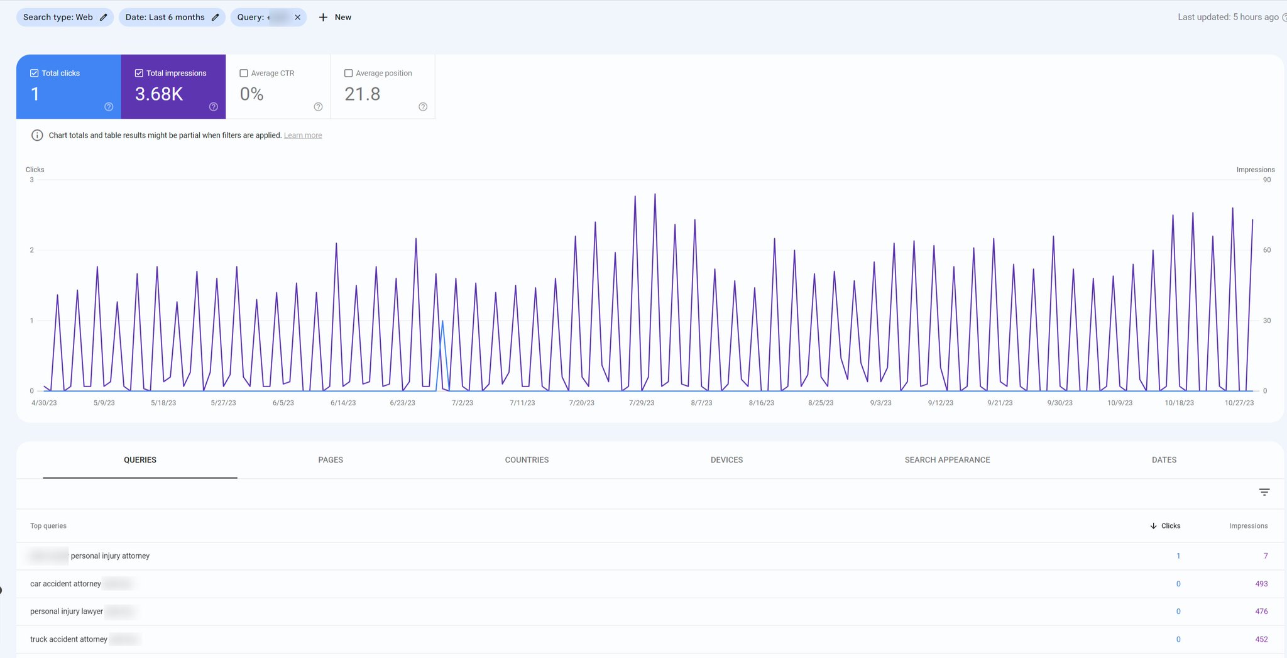This screenshot has width=1287, height=658.
Task: Click the info icon beside chart totals notice
Action: (37, 135)
